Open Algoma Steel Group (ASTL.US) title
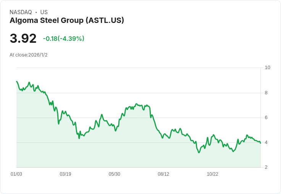This screenshot has height=194, width=281. pos(67,21)
